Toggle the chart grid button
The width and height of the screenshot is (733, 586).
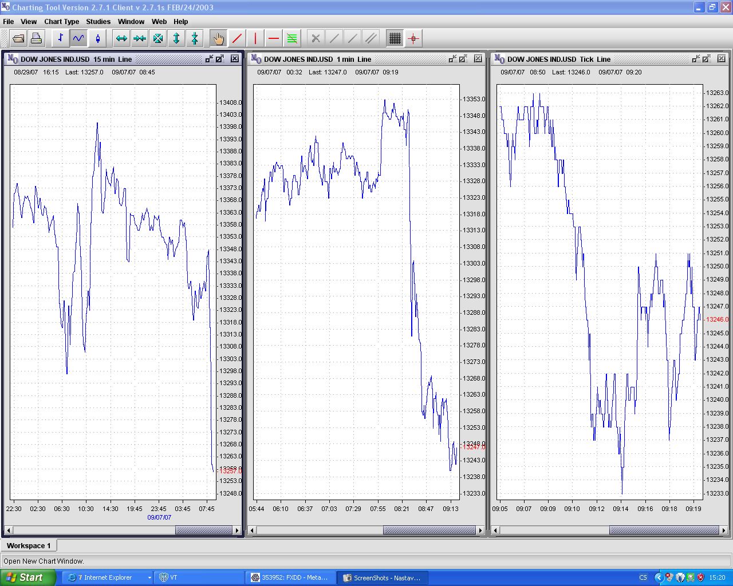(x=395, y=38)
